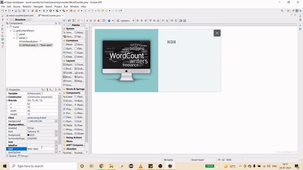Viewport: 303px width, 170px height.
Task: Click the close button in design canvas
Action: [x=217, y=33]
